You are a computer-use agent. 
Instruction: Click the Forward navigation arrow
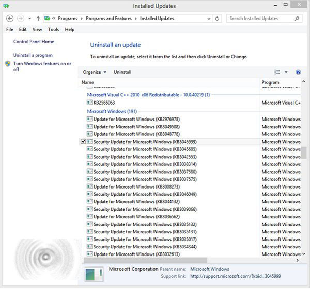coord(21,19)
